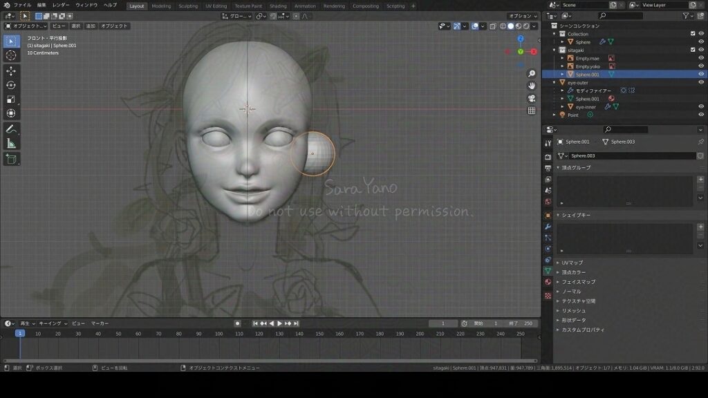
Task: Open the object mode dropdown
Action: point(26,26)
